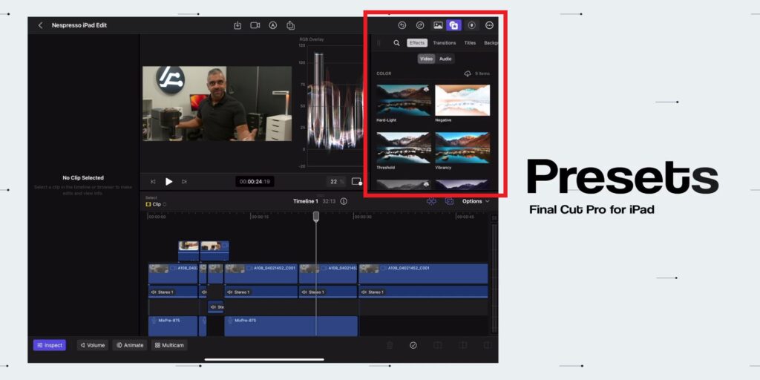
Task: Go back from Nespresso iPad Edit project
Action: point(40,25)
